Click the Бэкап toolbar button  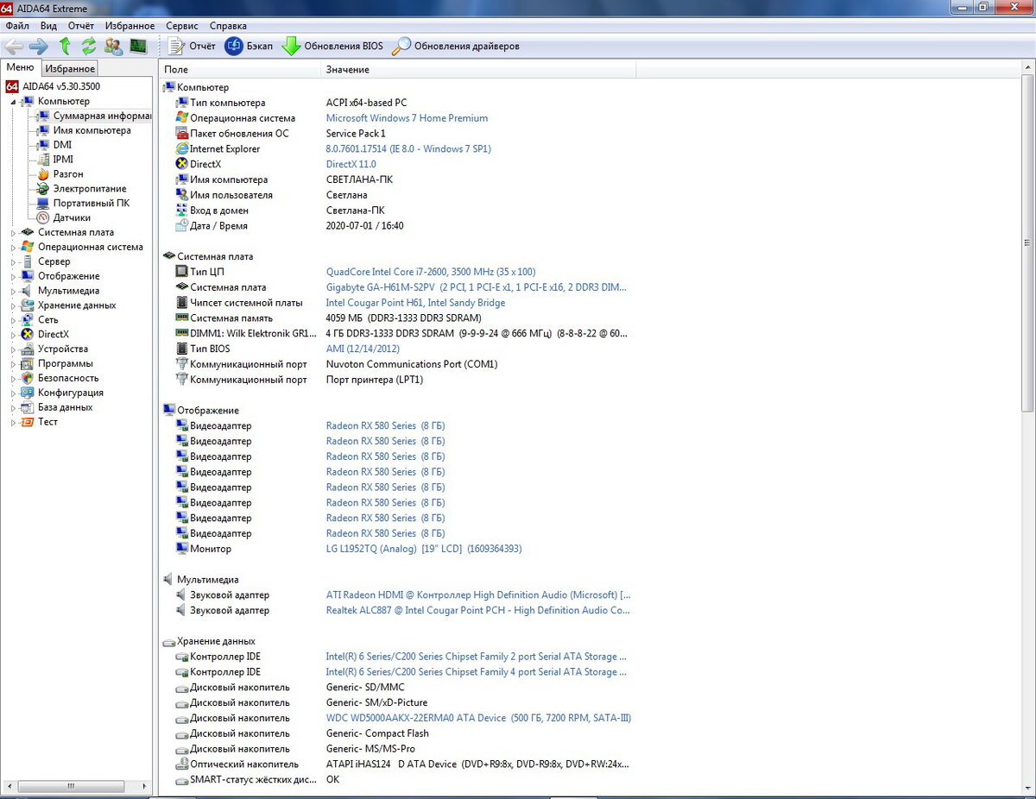(x=249, y=46)
